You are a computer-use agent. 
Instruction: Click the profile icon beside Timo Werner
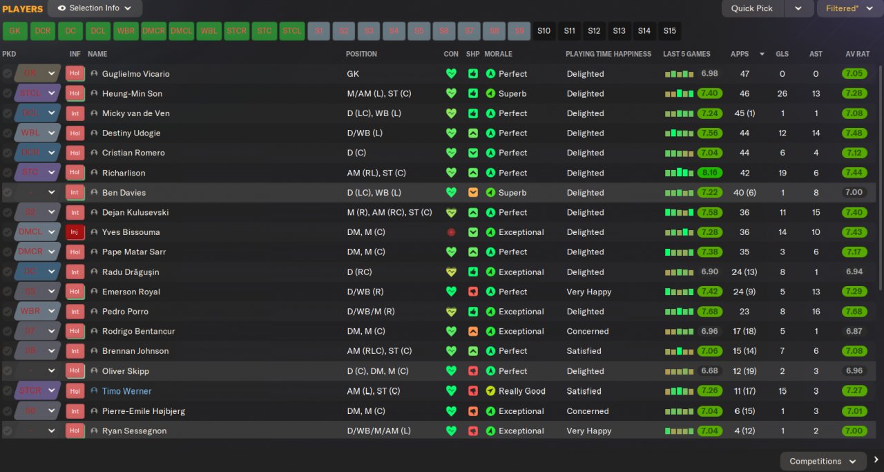pos(94,391)
